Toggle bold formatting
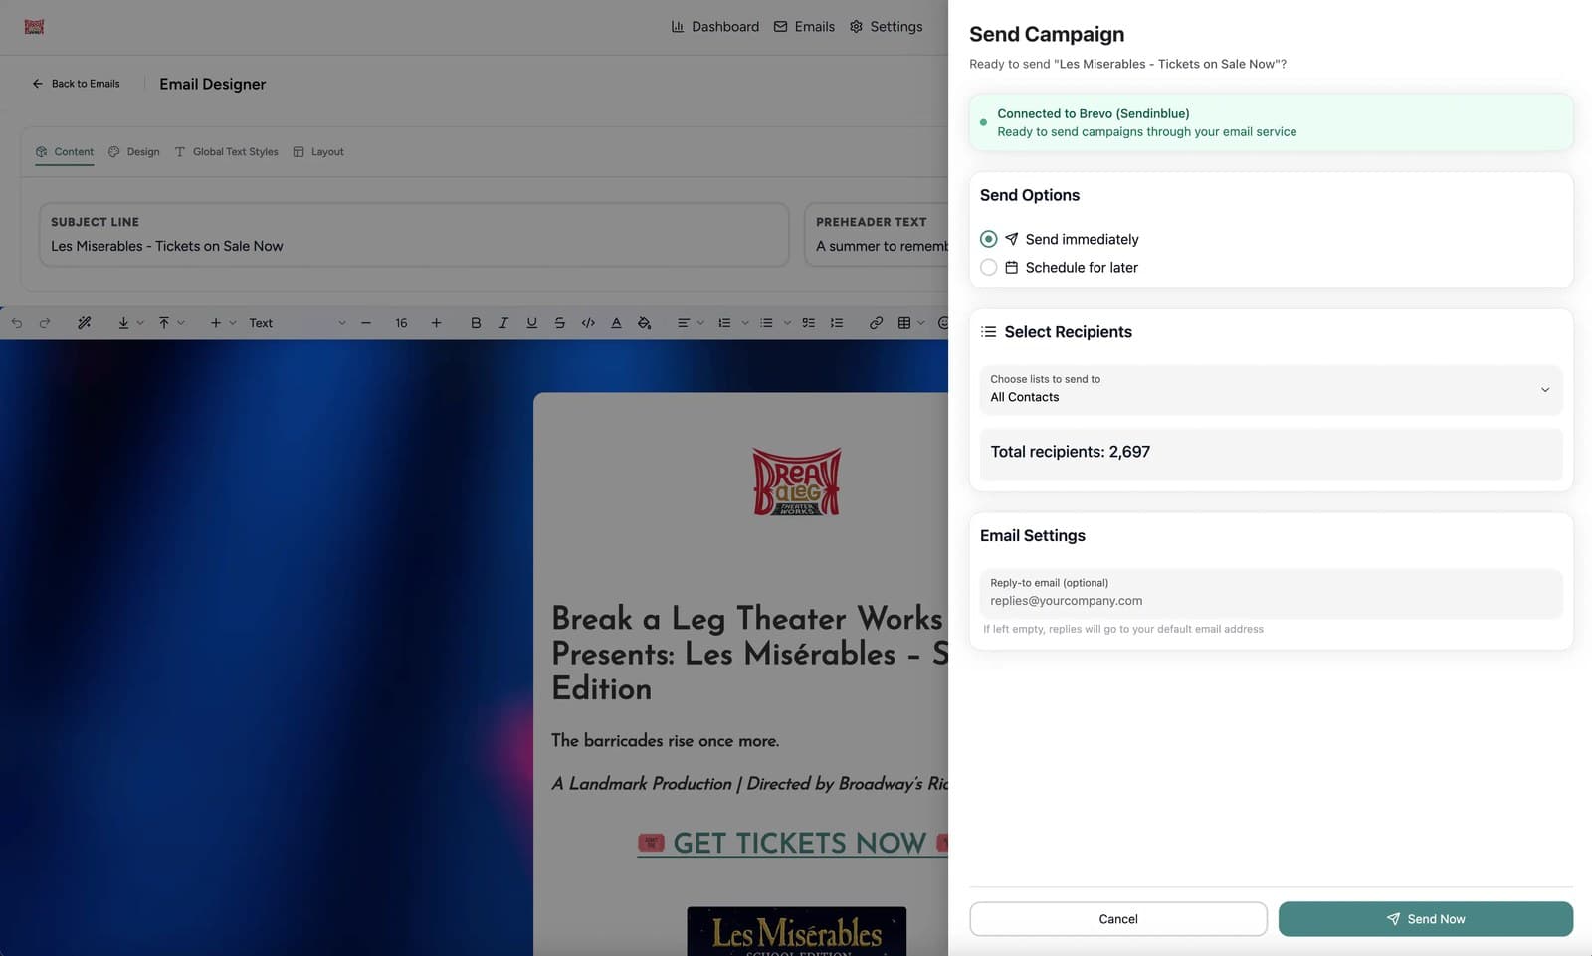 pos(476,323)
